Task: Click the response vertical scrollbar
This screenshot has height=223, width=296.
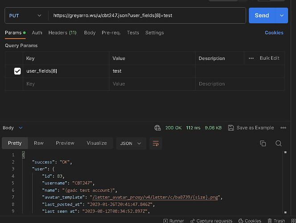Action: coord(285,182)
